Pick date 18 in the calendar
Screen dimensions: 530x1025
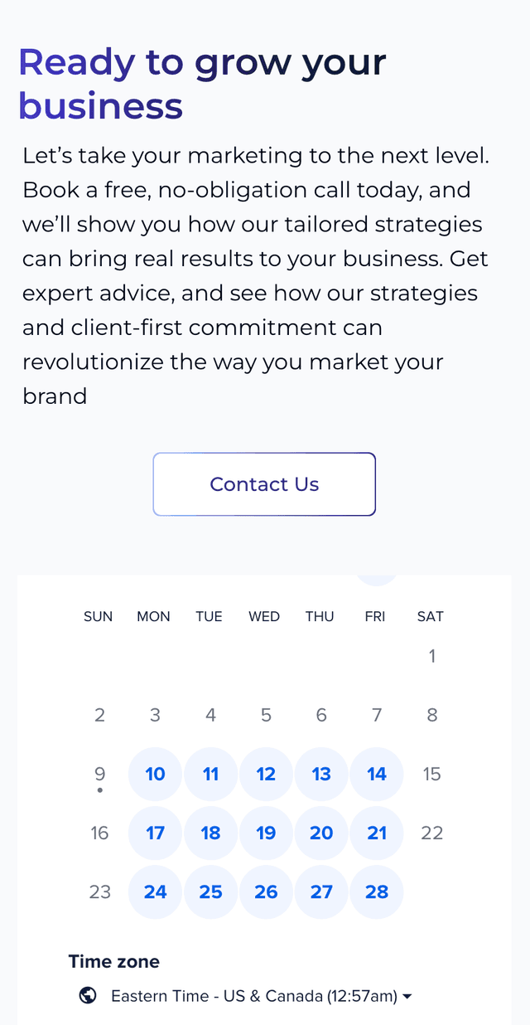(x=210, y=833)
